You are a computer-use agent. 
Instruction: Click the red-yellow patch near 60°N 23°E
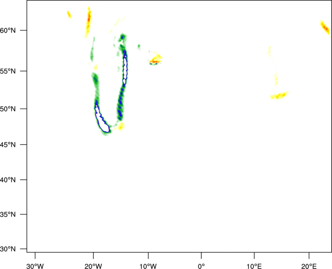click(x=325, y=28)
